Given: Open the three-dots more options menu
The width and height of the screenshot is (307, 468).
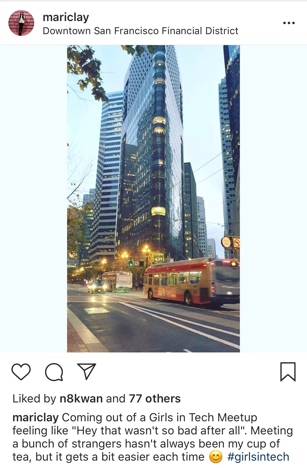Looking at the screenshot, I should [289, 23].
